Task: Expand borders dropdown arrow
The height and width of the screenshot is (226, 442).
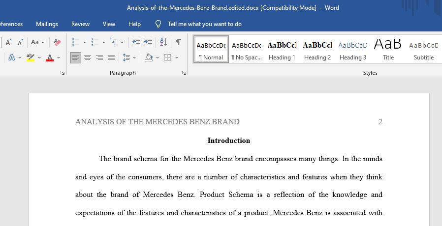Action: 177,57
